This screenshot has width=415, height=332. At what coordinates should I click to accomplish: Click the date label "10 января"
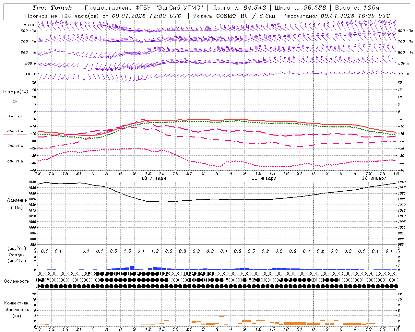[154, 178]
